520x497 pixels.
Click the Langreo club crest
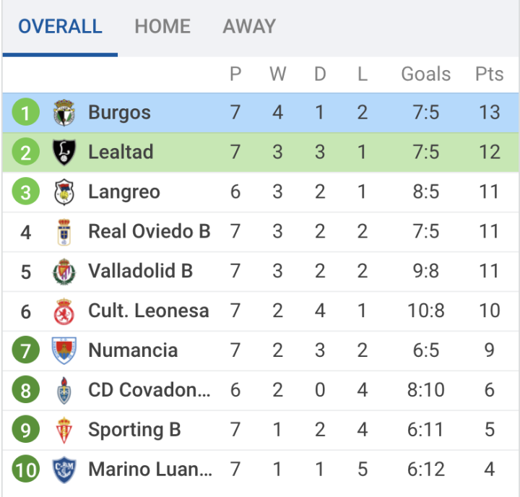[x=64, y=192]
